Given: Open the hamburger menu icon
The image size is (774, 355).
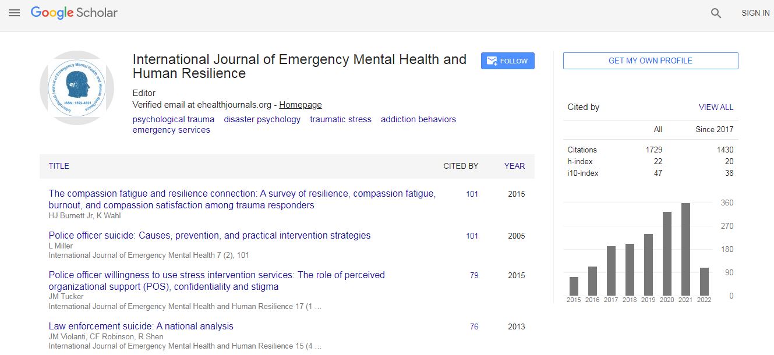Looking at the screenshot, I should click(15, 13).
